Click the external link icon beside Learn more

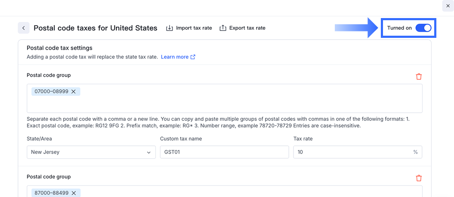pyautogui.click(x=193, y=57)
